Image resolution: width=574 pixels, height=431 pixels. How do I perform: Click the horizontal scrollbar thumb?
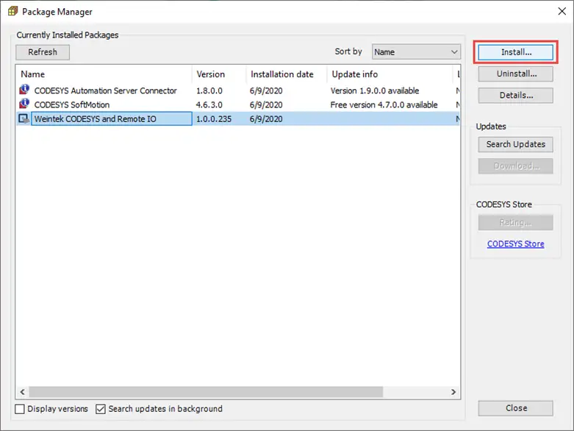[206, 392]
